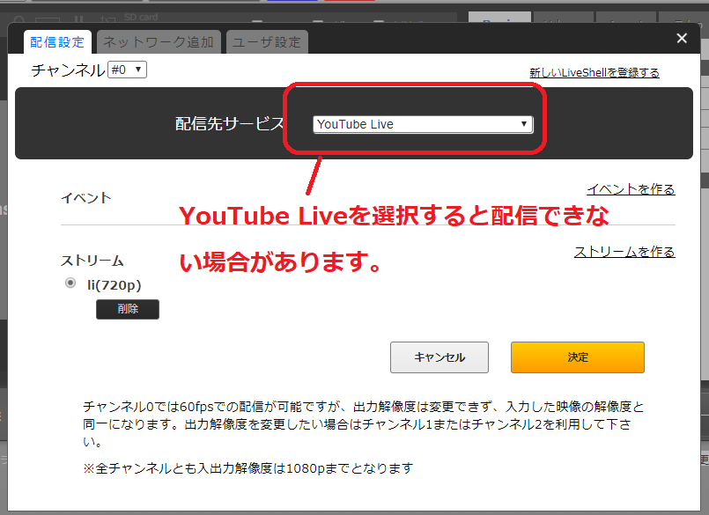Click the ストリーム section label
The image size is (709, 515).
92,261
